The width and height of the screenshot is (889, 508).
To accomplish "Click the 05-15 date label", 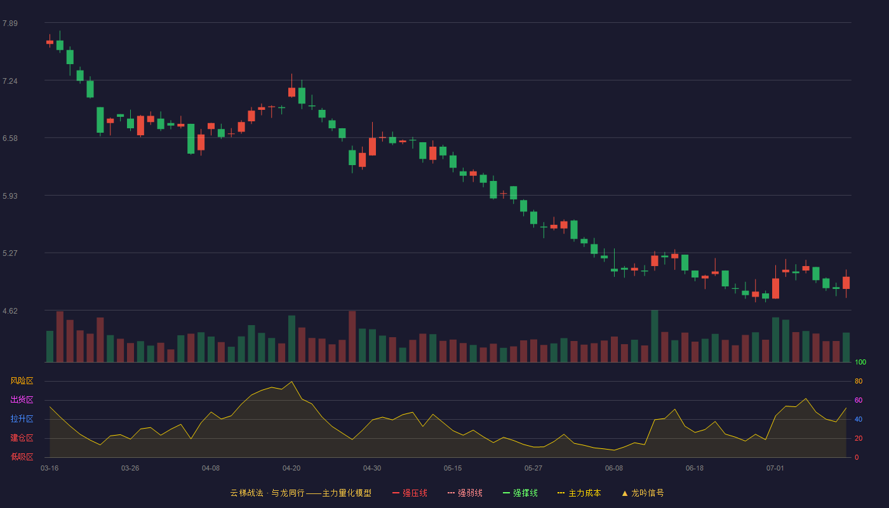I will click(453, 468).
